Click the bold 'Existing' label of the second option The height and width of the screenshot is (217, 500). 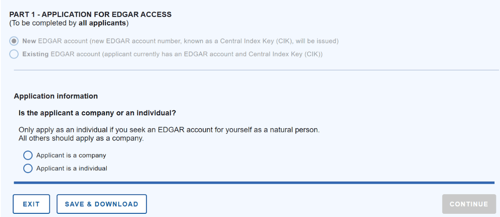click(x=35, y=54)
